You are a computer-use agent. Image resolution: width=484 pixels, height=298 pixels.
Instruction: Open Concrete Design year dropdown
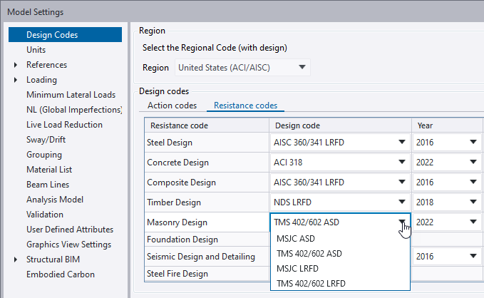pos(473,162)
